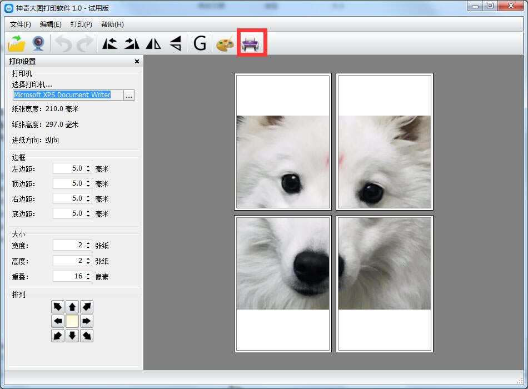Select the top-left preview page

coord(283,142)
